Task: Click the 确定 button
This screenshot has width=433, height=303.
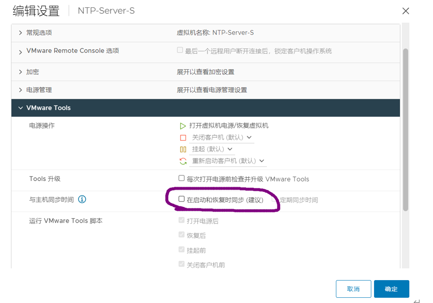Action: pyautogui.click(x=392, y=289)
